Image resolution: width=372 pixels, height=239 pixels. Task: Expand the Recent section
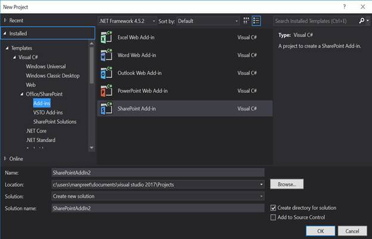click(x=5, y=20)
